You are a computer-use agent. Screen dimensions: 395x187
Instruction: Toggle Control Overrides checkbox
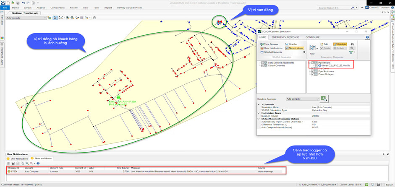[262, 65]
